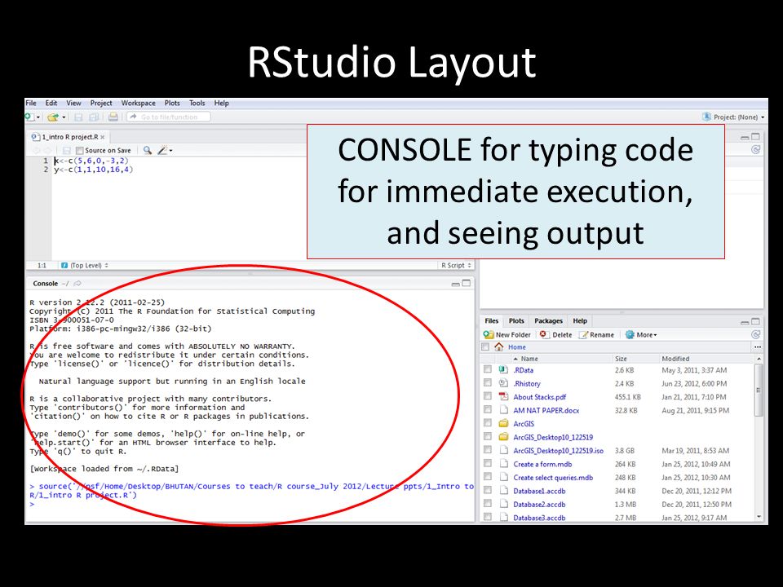Open the Workspace menu

[x=139, y=103]
